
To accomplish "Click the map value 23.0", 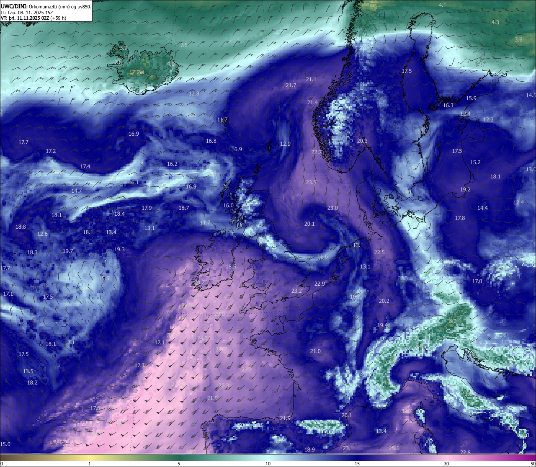I will pos(332,208).
